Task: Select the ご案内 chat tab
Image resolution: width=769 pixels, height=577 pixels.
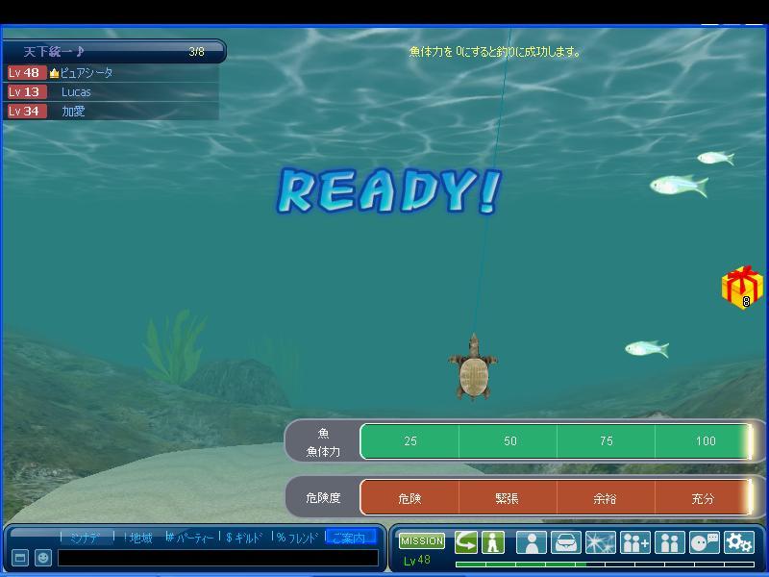Action: 349,538
